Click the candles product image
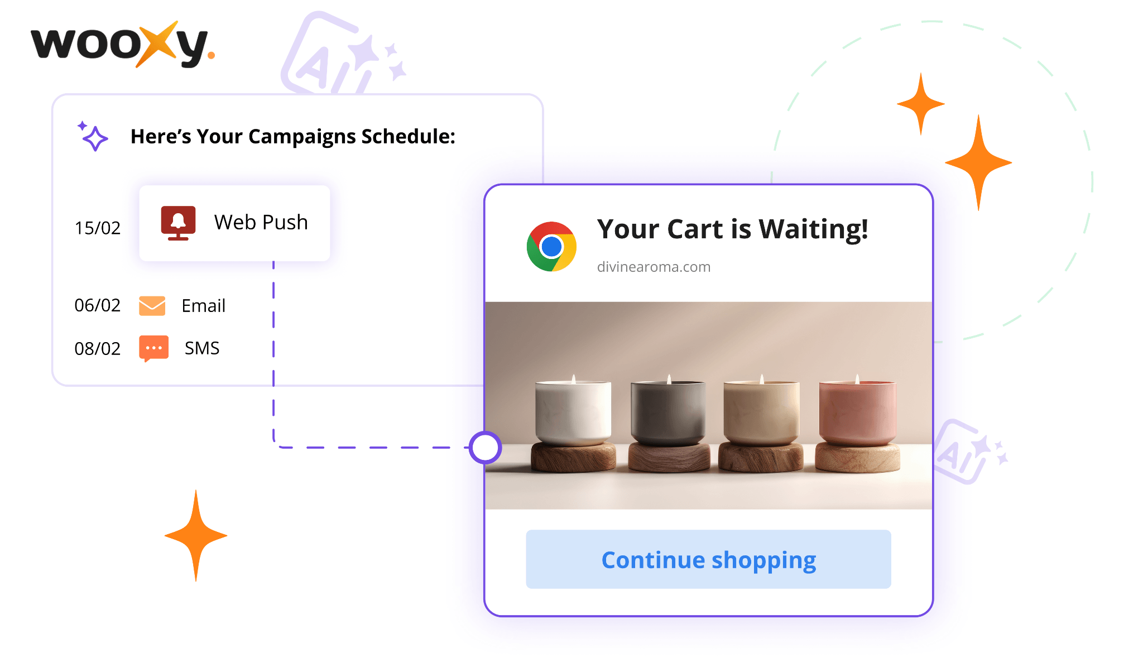This screenshot has width=1143, height=672. tap(708, 405)
